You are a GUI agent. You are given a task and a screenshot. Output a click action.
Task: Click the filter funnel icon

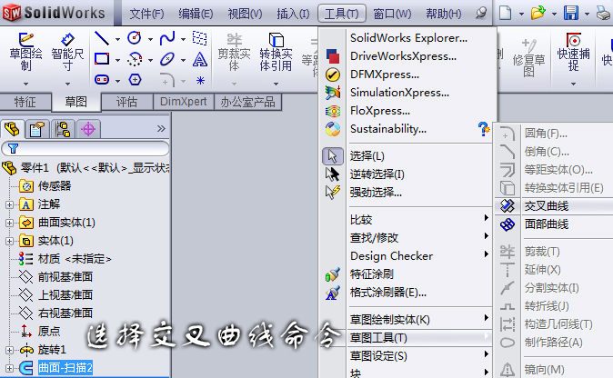click(x=14, y=148)
